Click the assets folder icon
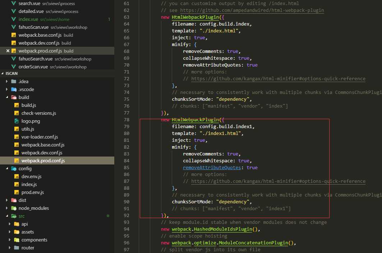This screenshot has height=253, width=382. (17, 232)
